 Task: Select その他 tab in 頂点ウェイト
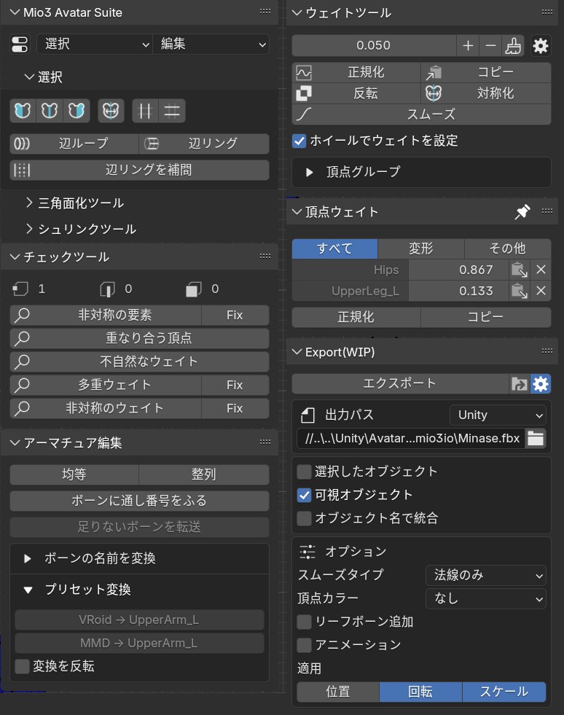(x=507, y=249)
